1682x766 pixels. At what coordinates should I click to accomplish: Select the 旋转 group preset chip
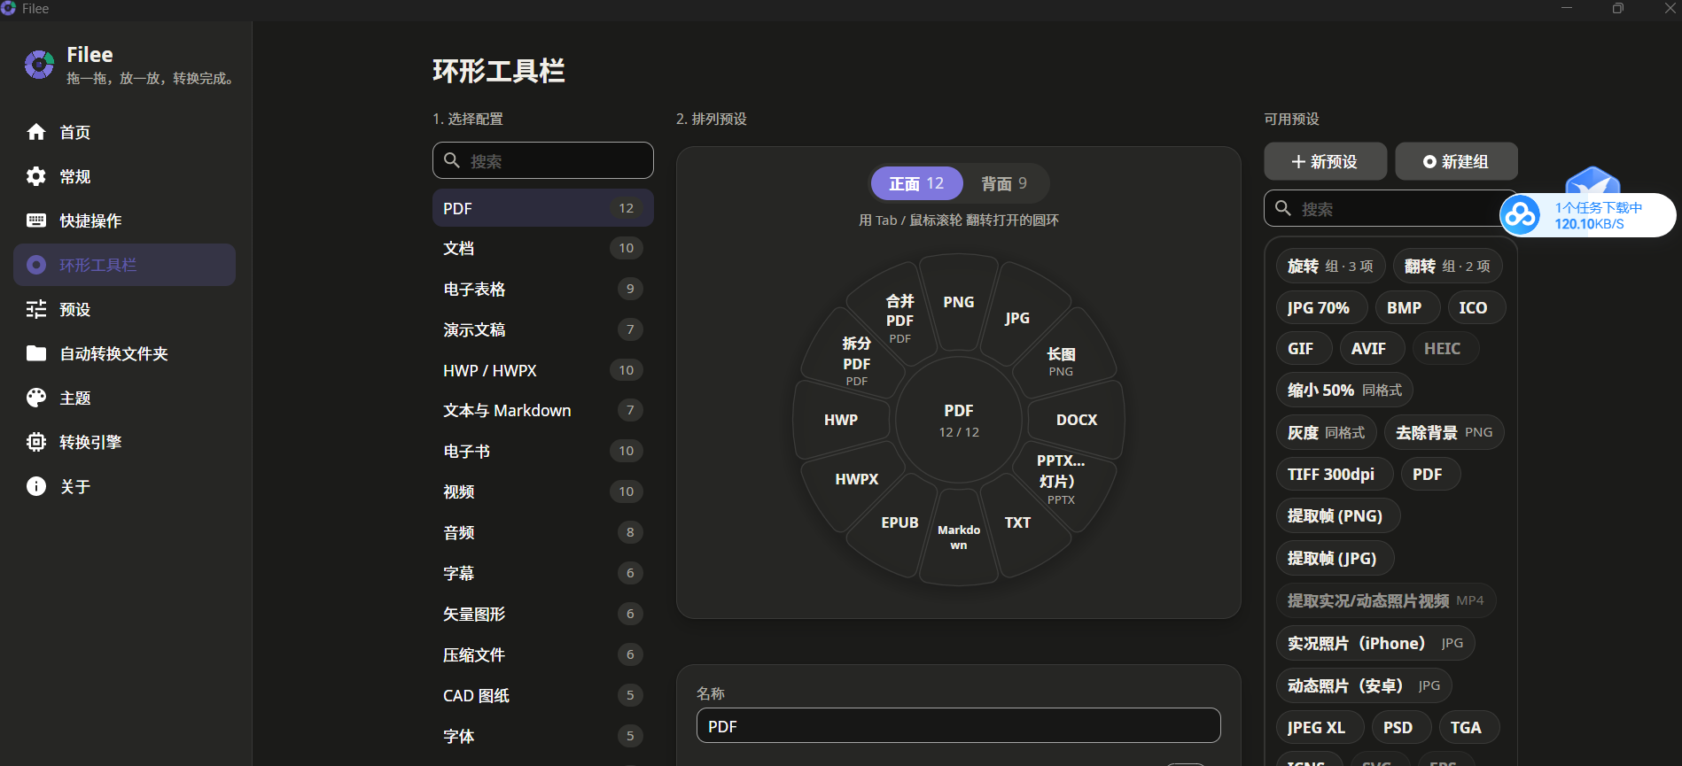click(1330, 266)
